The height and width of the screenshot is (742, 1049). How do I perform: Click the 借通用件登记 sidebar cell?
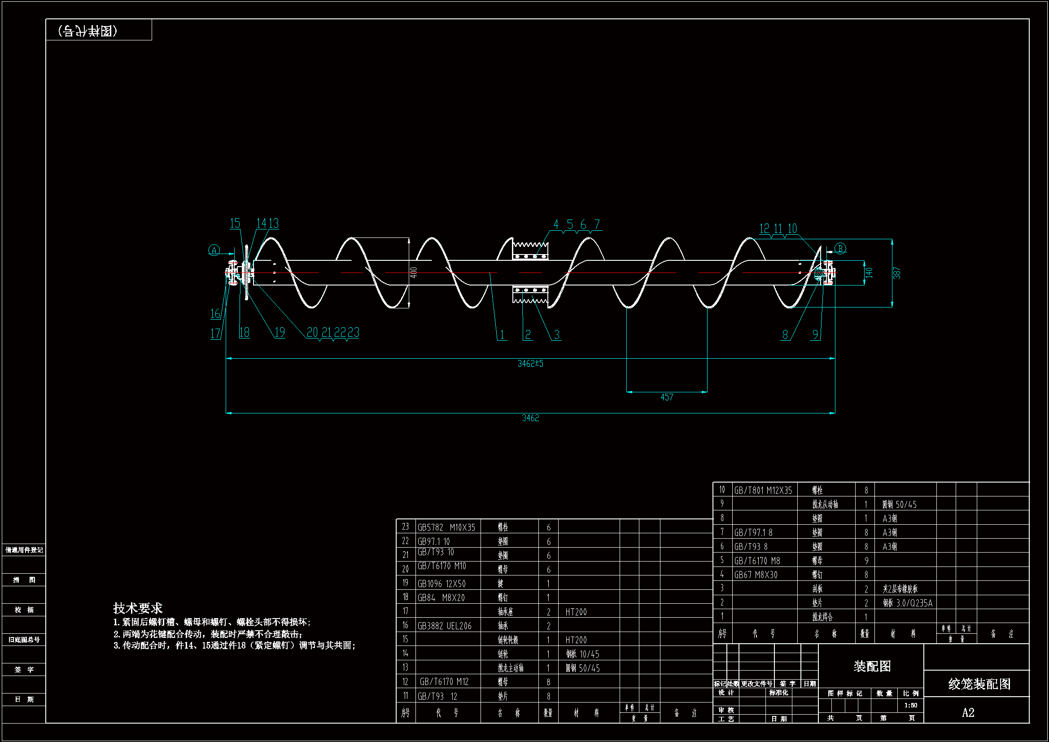tap(24, 550)
